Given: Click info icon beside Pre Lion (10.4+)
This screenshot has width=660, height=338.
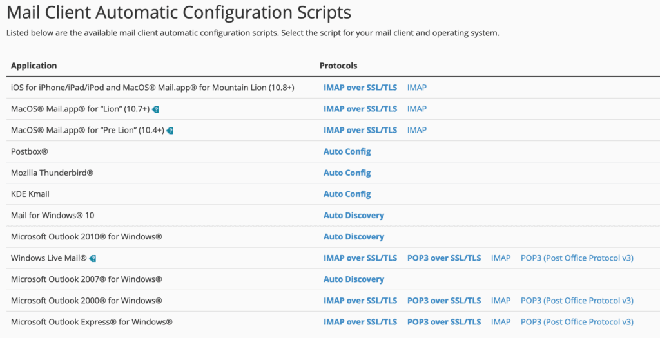Looking at the screenshot, I should (170, 131).
